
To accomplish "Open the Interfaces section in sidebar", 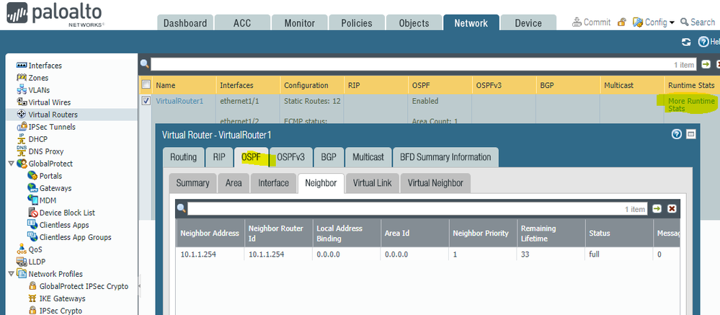I will pyautogui.click(x=45, y=66).
